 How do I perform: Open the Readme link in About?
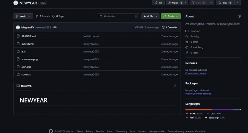(193, 31)
